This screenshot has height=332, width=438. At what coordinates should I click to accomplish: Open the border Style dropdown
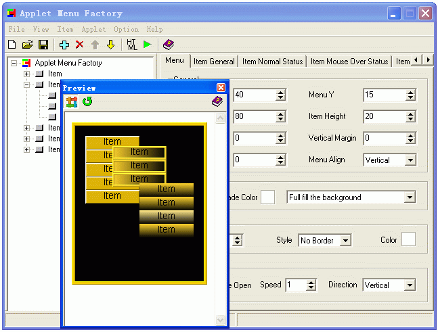345,241
